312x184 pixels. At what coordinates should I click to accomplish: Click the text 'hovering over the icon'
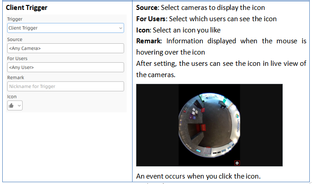point(170,52)
